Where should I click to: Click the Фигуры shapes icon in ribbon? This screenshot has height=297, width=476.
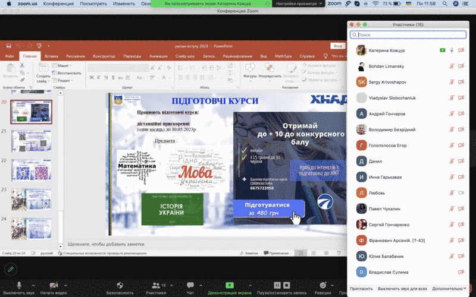click(x=250, y=68)
